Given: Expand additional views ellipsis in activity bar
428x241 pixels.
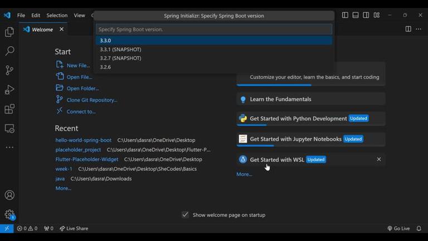Looking at the screenshot, I should pyautogui.click(x=9, y=147).
